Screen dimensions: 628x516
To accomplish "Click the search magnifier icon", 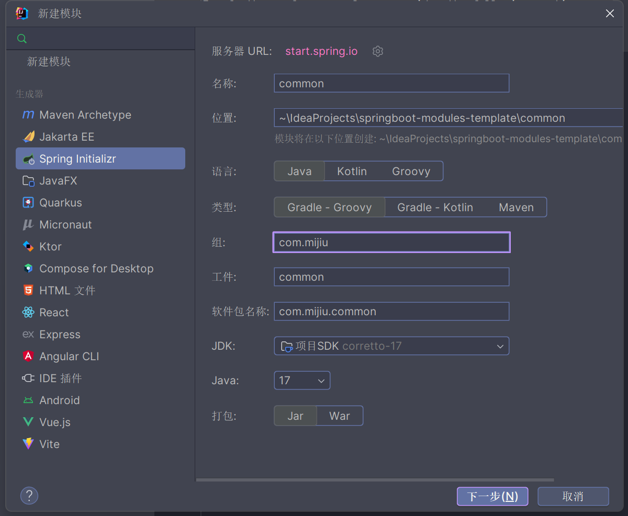I will (x=21, y=39).
